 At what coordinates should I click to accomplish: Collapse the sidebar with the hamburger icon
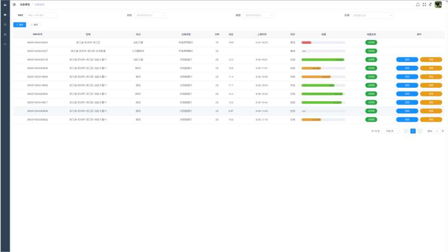click(x=14, y=4)
